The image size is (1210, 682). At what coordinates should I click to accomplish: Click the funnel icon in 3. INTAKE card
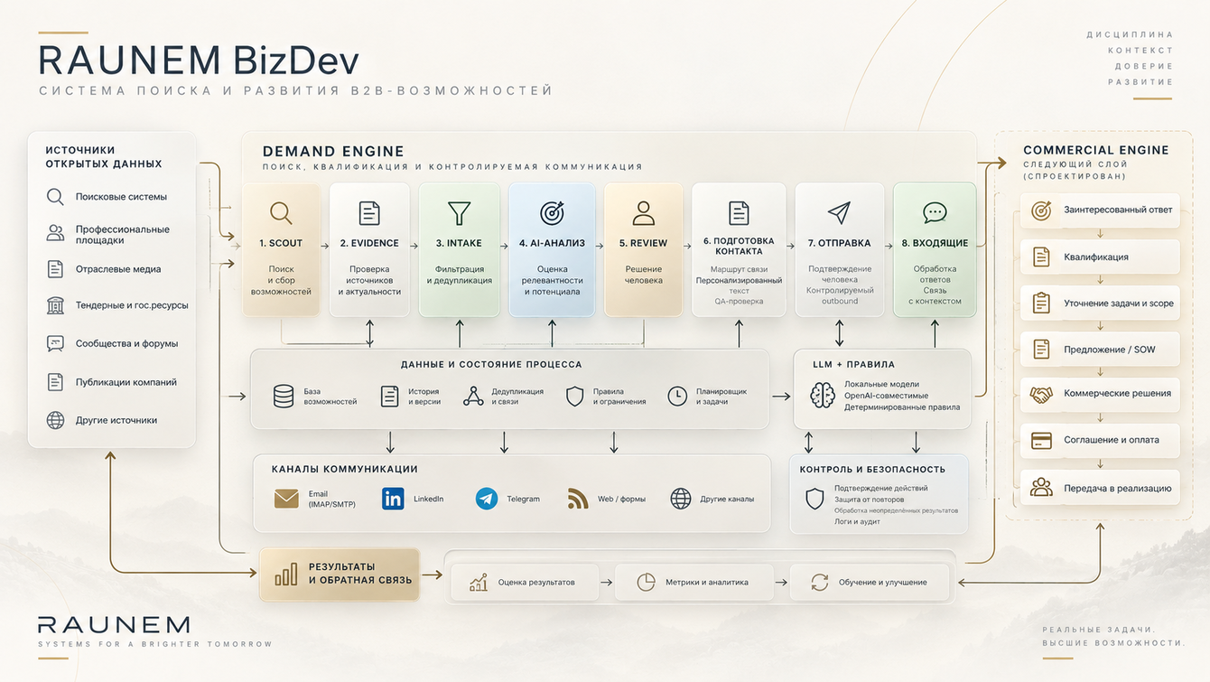click(x=460, y=213)
